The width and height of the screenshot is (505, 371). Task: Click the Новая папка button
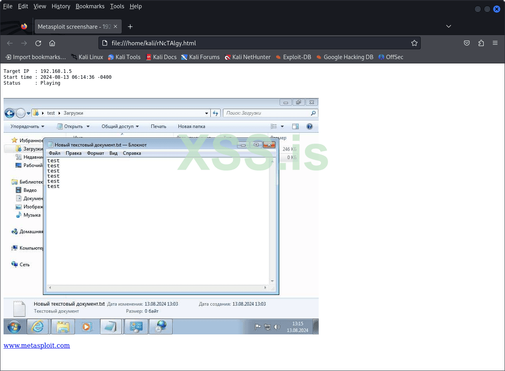191,126
